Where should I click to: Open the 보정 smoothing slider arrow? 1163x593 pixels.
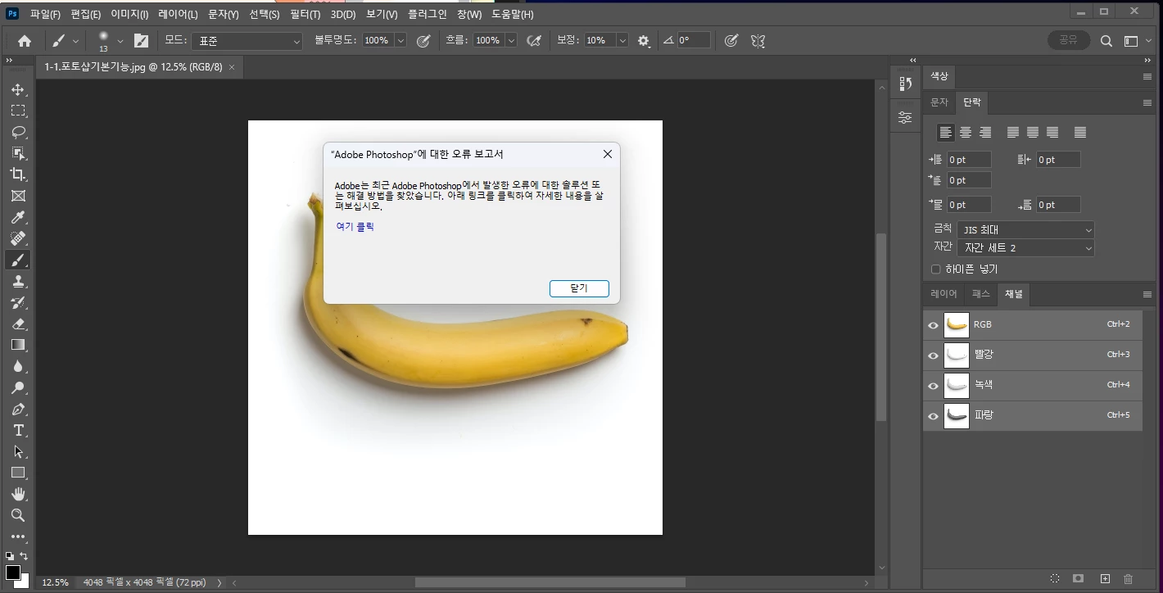(x=622, y=40)
